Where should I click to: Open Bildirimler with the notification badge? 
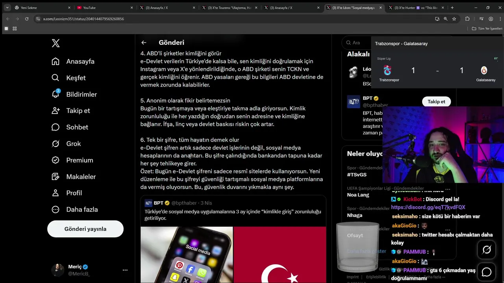tap(74, 94)
